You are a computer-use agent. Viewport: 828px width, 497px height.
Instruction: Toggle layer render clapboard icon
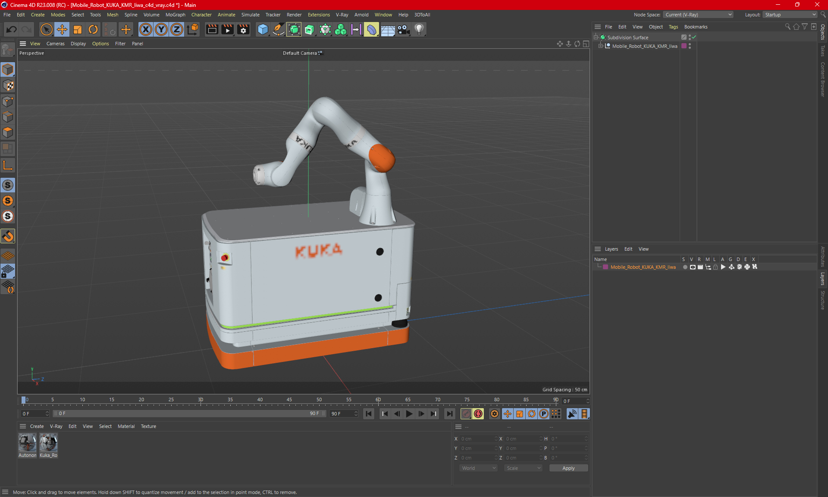pyautogui.click(x=700, y=267)
